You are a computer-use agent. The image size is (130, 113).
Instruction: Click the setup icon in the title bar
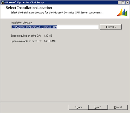(x=3, y=2)
